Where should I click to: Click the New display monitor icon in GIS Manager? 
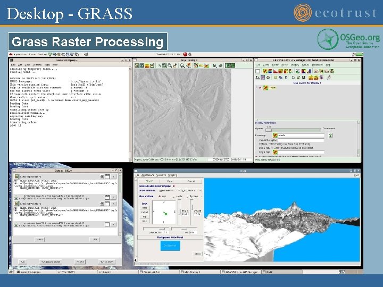[x=257, y=71]
